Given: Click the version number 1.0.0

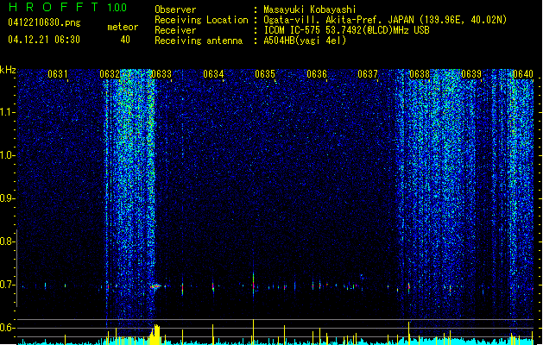Looking at the screenshot, I should [117, 8].
